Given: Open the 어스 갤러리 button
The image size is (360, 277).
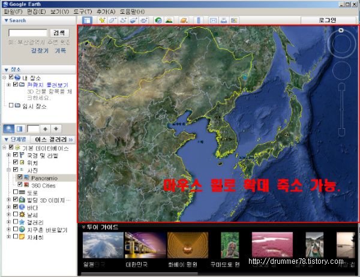Looking at the screenshot, I should (54, 139).
